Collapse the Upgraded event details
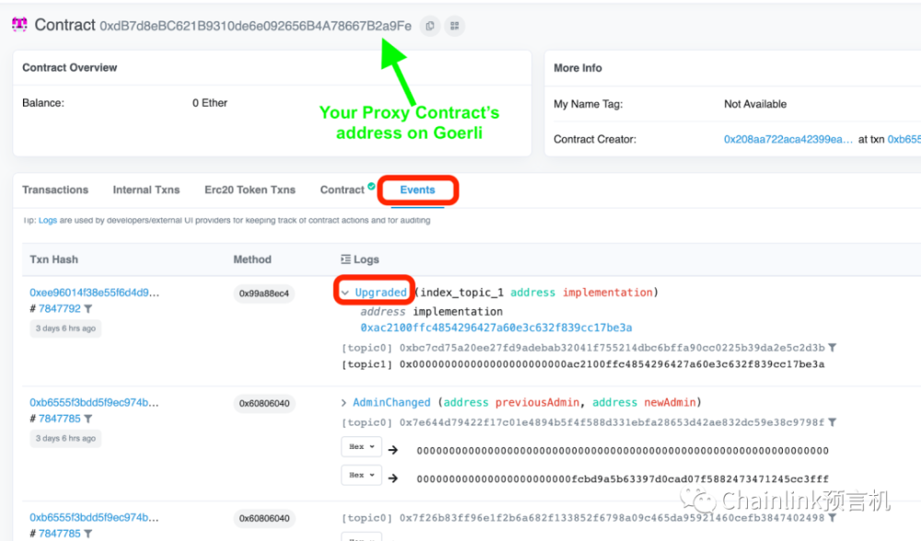 (x=345, y=293)
